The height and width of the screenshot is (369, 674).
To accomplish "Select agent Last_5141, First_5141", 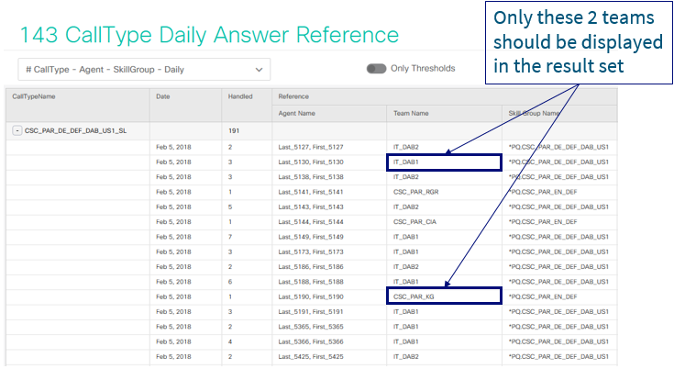I will coord(311,192).
